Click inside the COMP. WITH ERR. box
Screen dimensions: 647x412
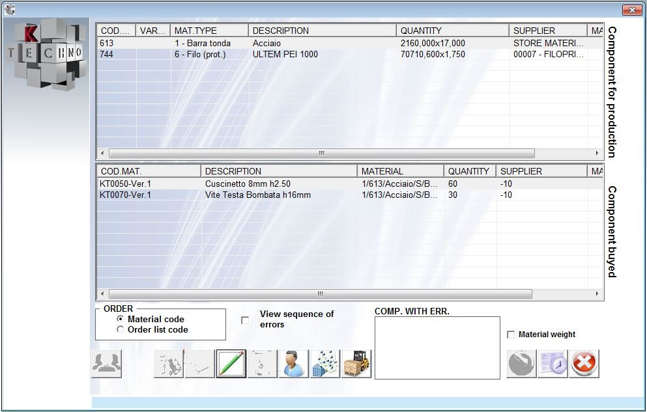point(437,348)
